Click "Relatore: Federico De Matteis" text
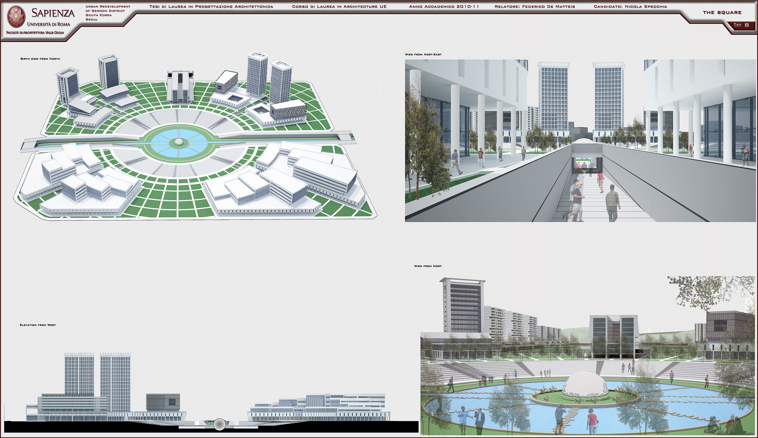Viewport: 758px width, 438px height. 535,6
